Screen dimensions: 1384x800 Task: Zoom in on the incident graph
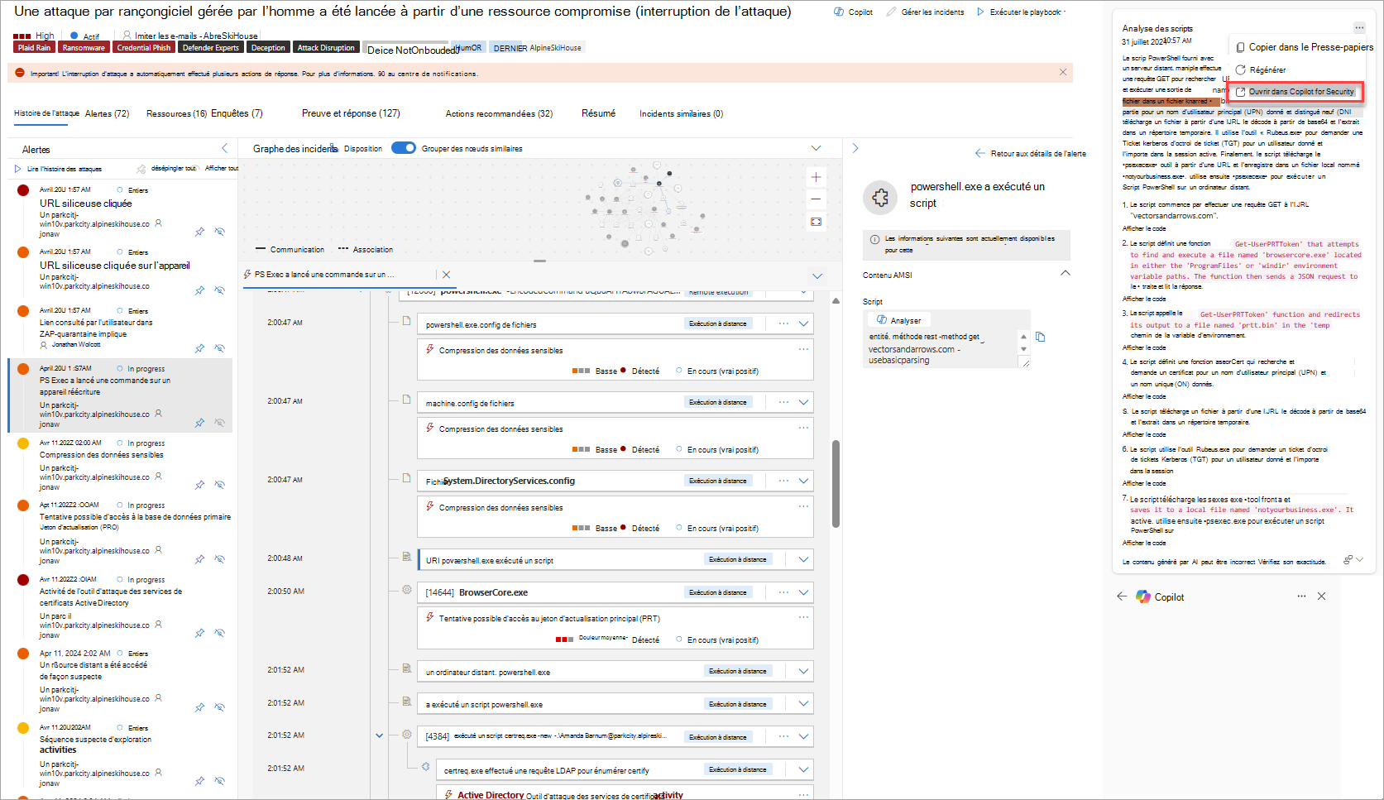click(816, 177)
